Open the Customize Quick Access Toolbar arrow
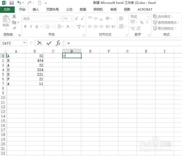Image resolution: width=182 pixels, height=156 pixels. click(x=46, y=3)
